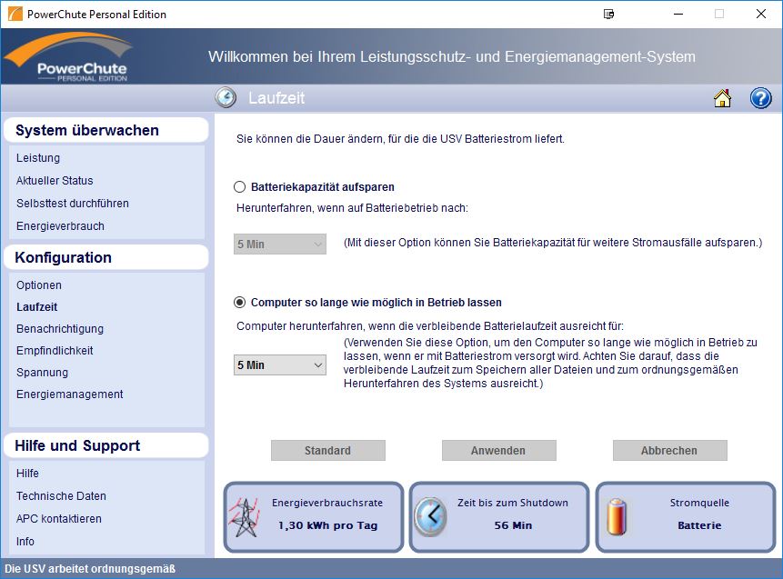Open Technische Daten page
The image size is (783, 579).
point(61,496)
